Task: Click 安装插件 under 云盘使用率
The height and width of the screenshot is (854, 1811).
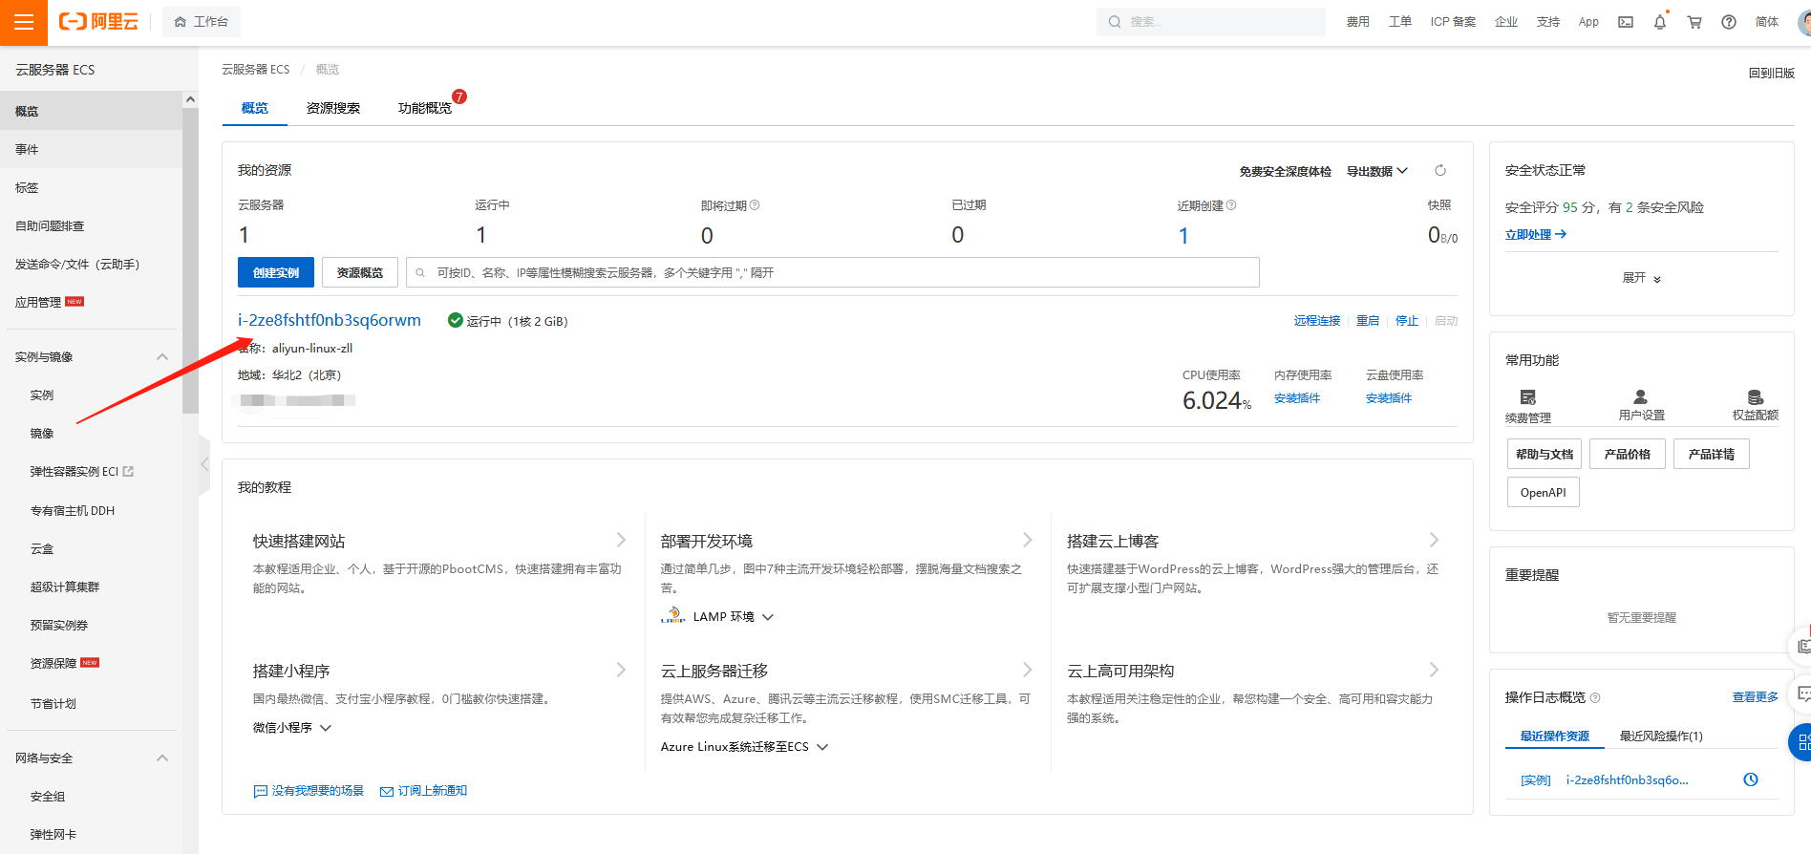Action: [1389, 398]
